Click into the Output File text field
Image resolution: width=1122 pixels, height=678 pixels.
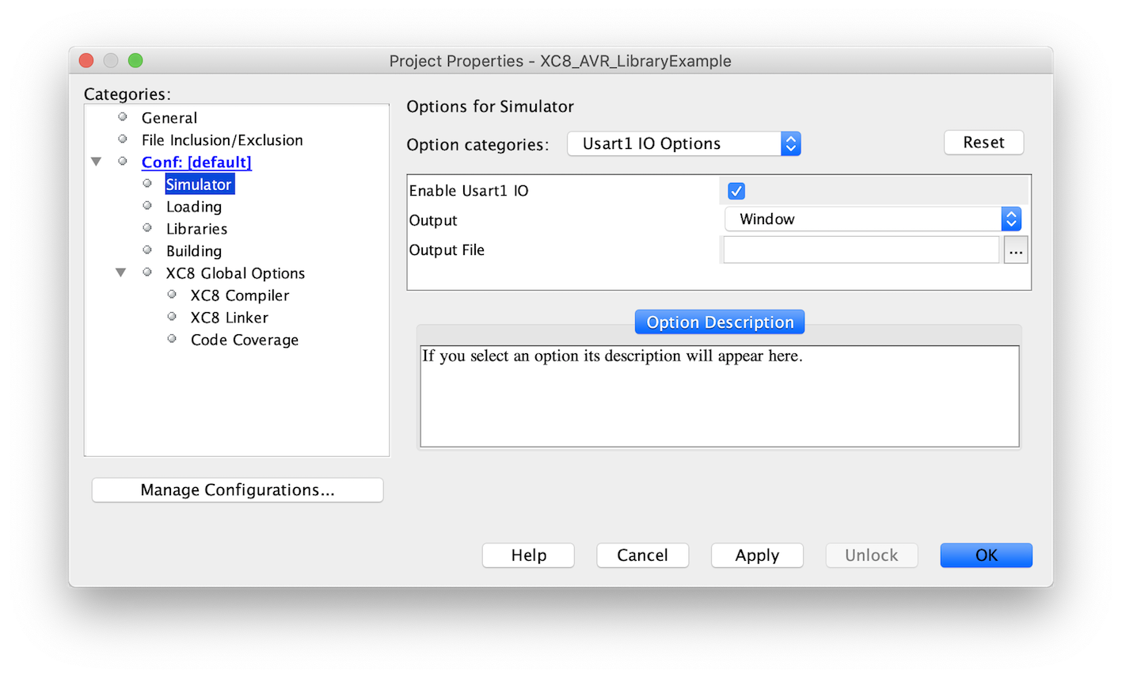[861, 250]
